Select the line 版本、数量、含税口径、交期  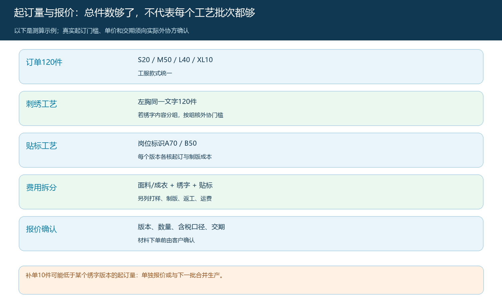tap(181, 227)
